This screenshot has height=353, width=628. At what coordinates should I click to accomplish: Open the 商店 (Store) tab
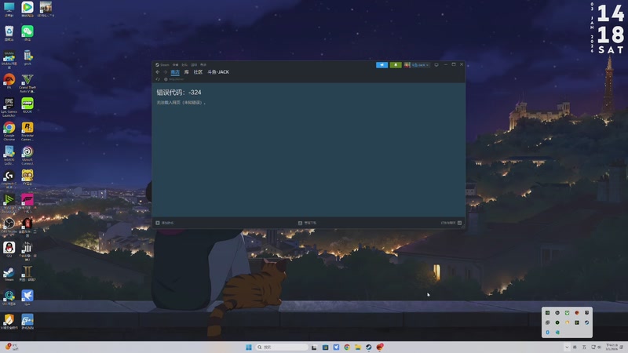pyautogui.click(x=175, y=72)
